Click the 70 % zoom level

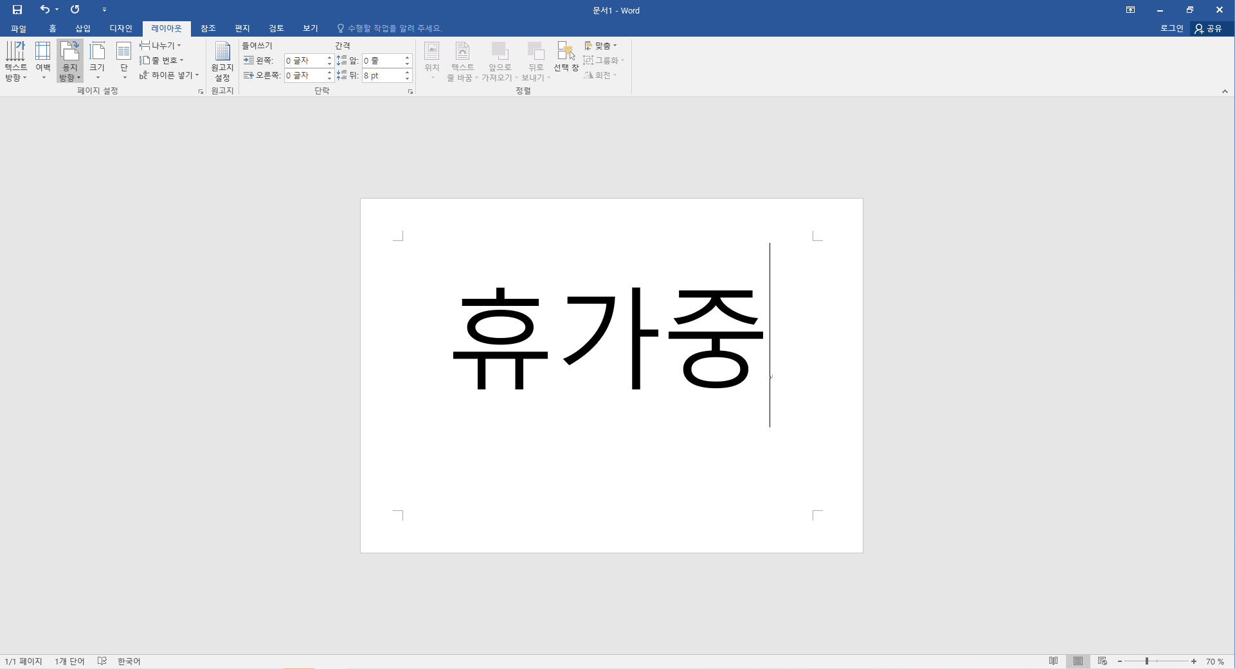1215,661
